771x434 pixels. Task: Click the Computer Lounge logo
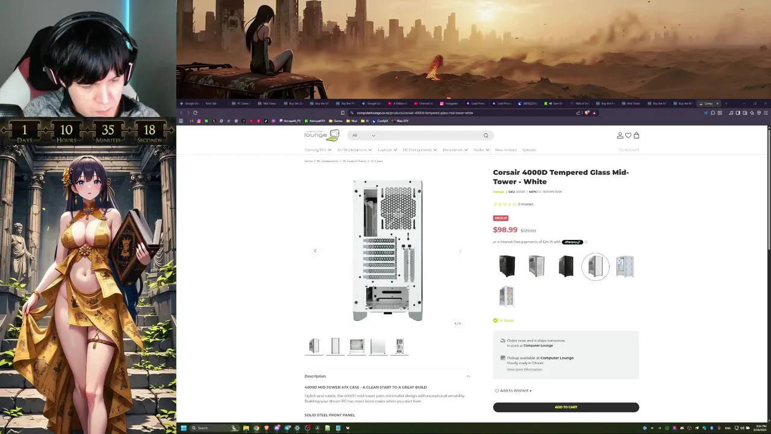click(x=322, y=135)
